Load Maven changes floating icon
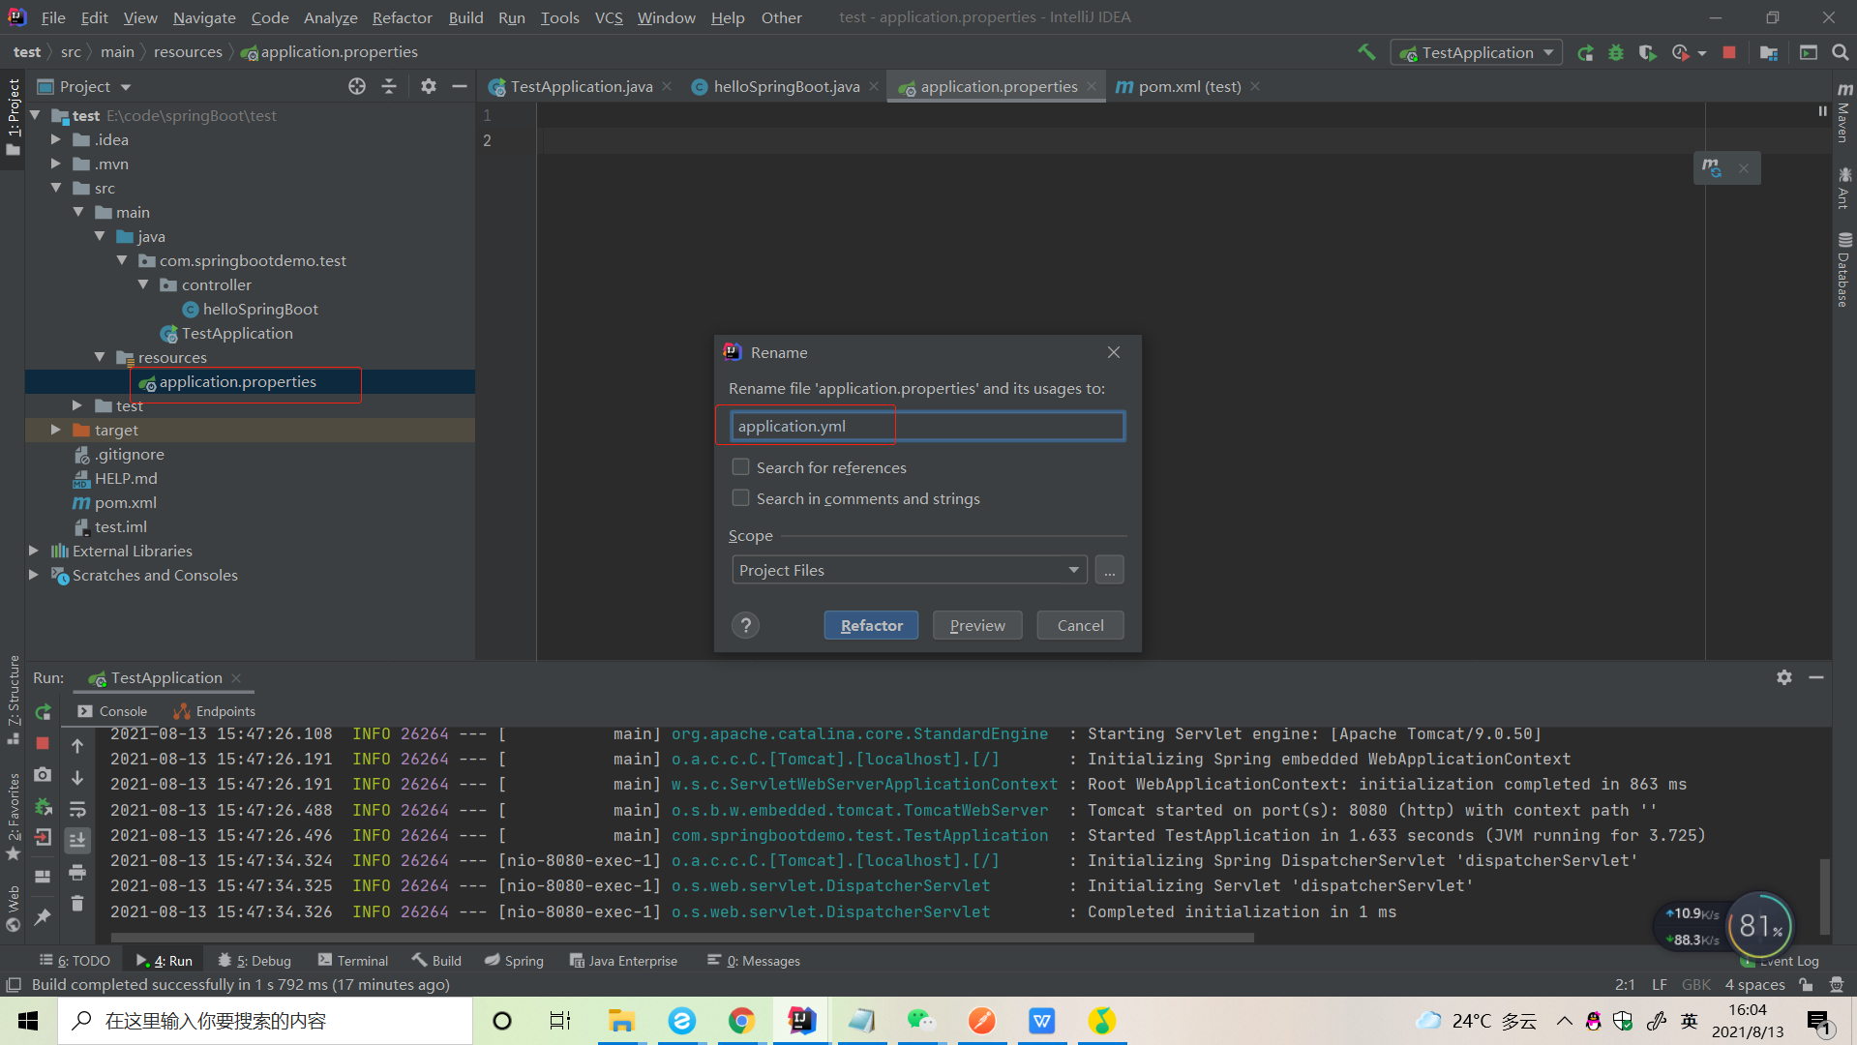Screen dimensions: 1857x1045 tap(1712, 167)
